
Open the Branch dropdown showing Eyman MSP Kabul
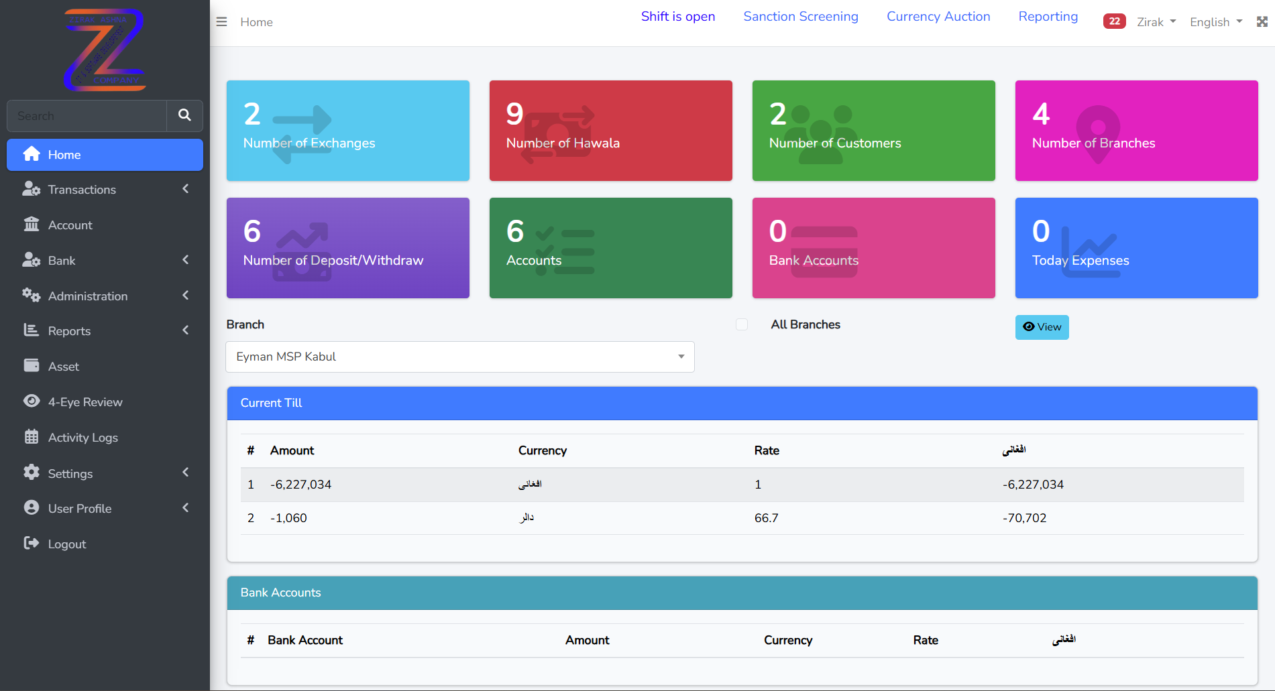click(459, 357)
